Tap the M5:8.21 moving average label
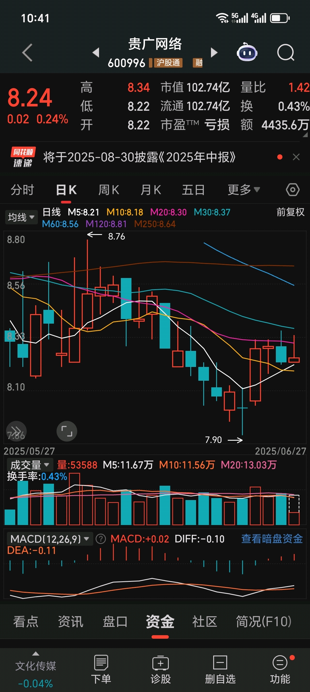Screen dimensions: 310x692 (x=84, y=212)
